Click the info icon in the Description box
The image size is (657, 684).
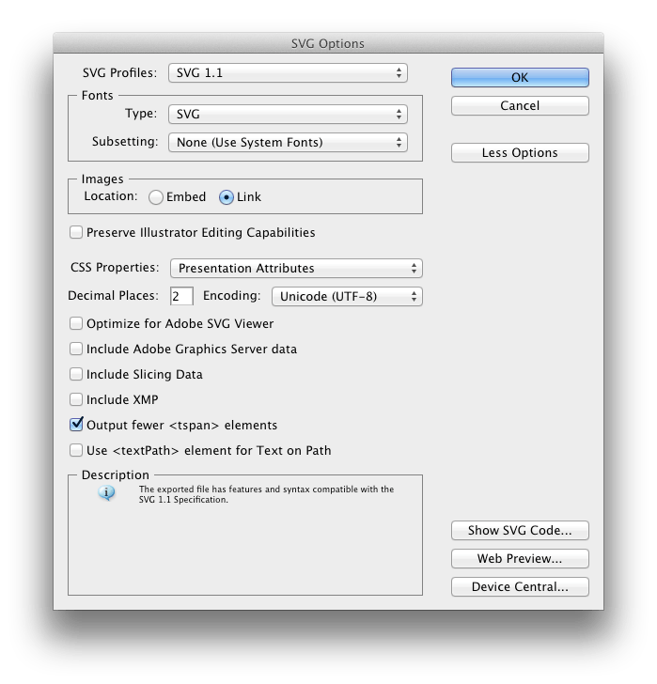pos(106,493)
